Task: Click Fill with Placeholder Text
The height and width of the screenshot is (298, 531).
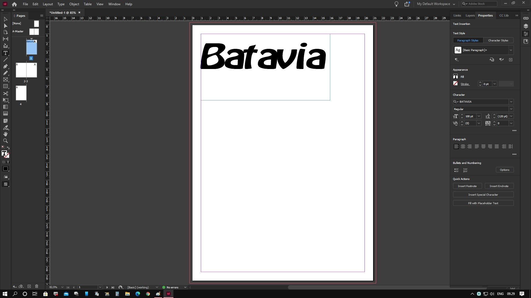Action: [x=483, y=203]
